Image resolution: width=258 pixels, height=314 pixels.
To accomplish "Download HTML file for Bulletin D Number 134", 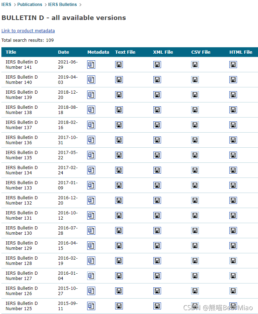I will click(x=233, y=170).
